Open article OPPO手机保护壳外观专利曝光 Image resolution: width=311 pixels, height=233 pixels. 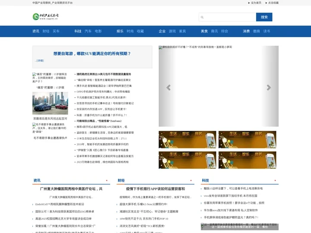click(x=103, y=92)
